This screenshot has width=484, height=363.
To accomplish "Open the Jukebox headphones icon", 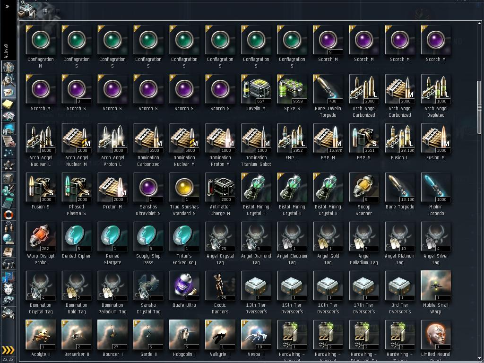I will coord(9,264).
